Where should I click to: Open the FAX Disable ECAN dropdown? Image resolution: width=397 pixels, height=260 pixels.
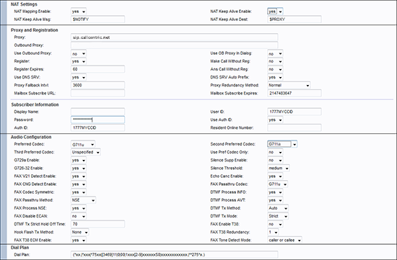tap(79, 216)
